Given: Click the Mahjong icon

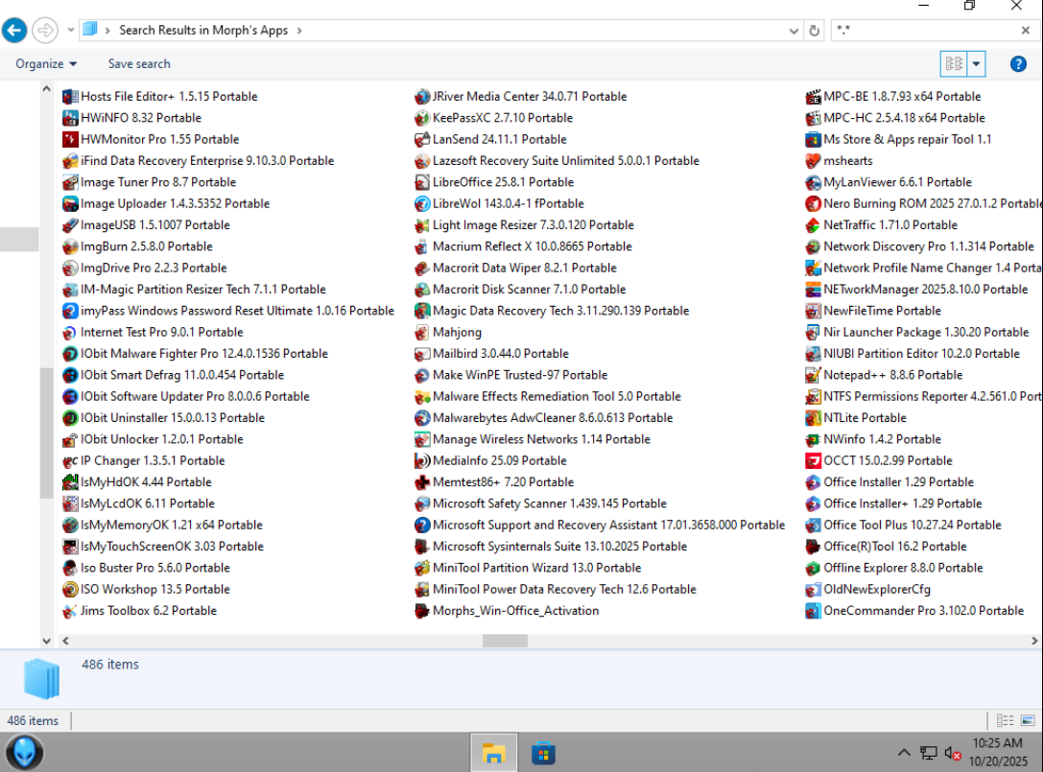Looking at the screenshot, I should coord(422,332).
